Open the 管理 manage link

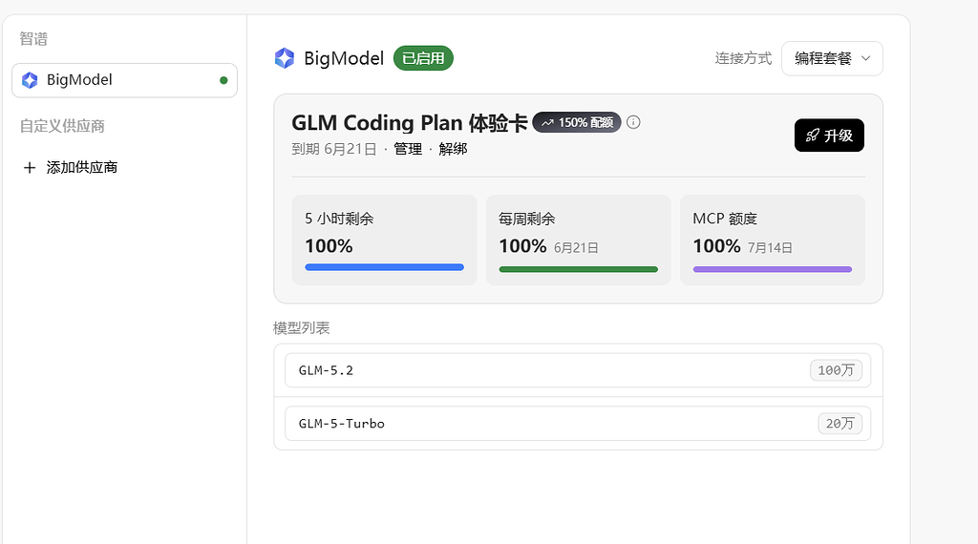point(408,149)
